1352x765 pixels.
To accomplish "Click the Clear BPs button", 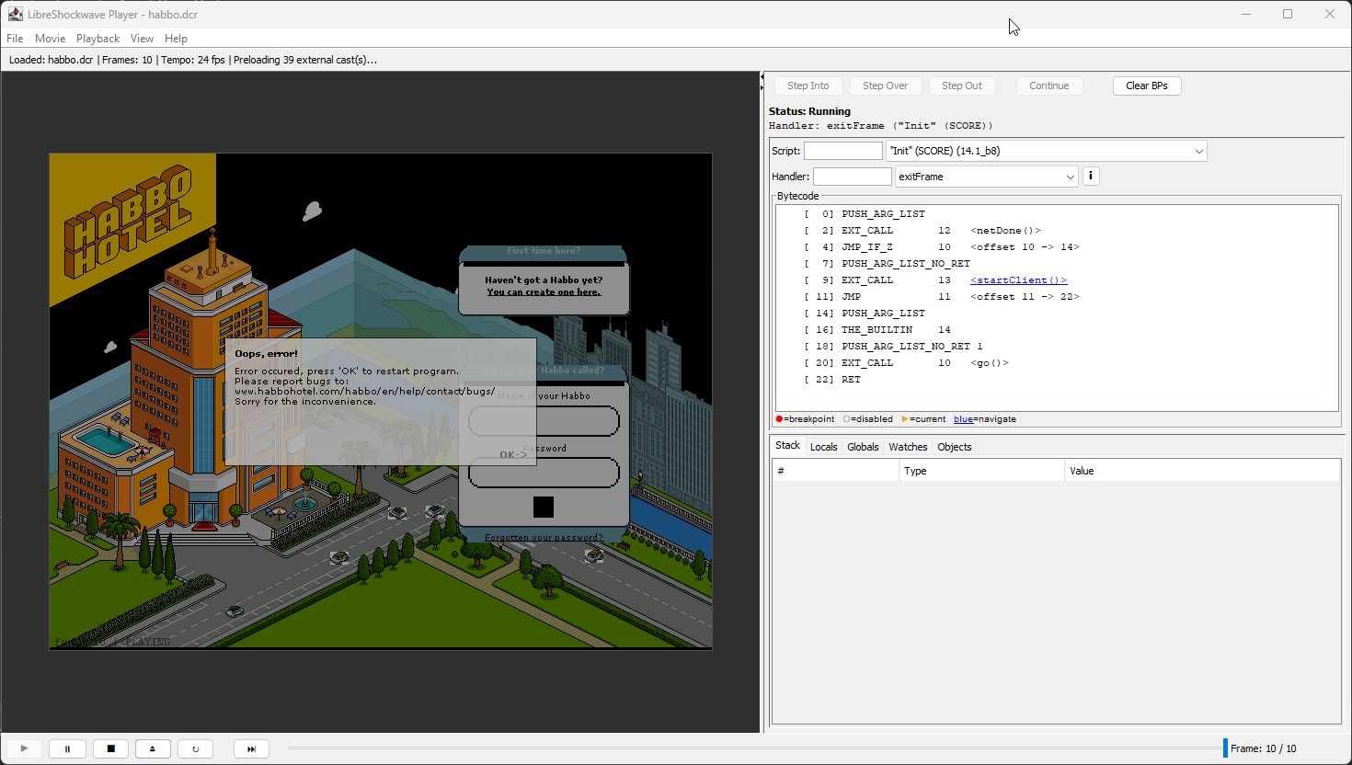I will 1146,86.
